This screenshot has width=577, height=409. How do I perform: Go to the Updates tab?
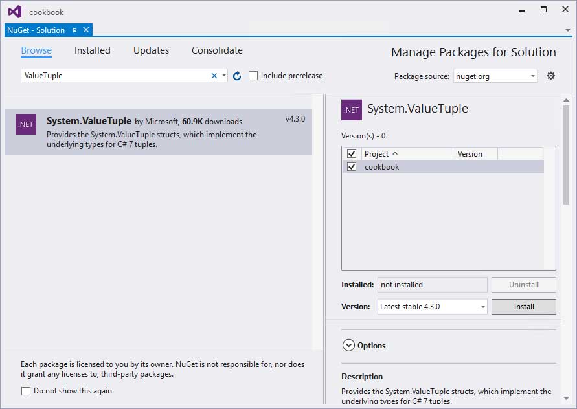point(151,50)
